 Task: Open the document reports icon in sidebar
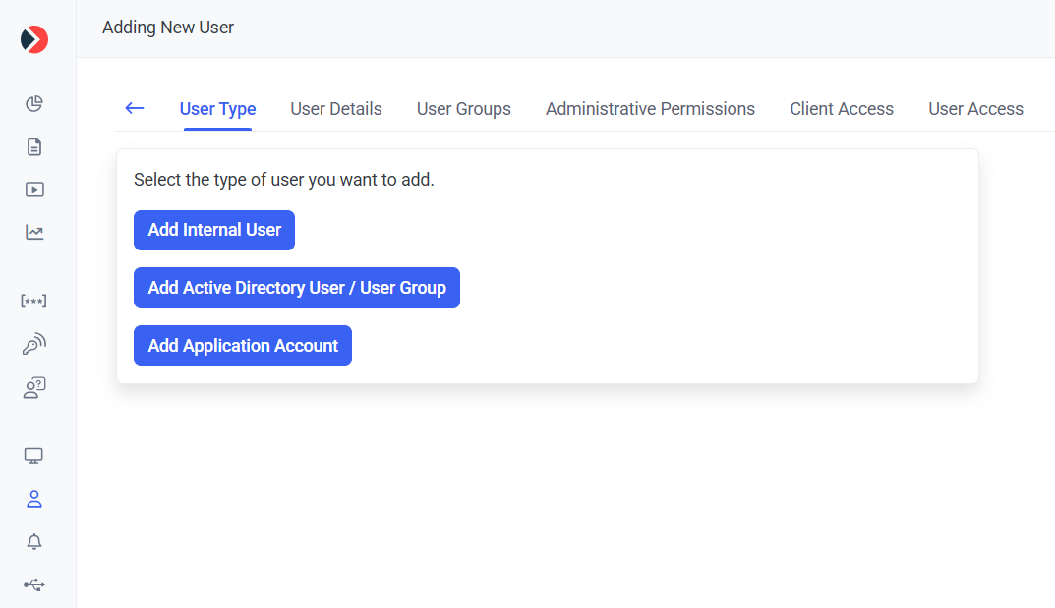click(x=34, y=147)
